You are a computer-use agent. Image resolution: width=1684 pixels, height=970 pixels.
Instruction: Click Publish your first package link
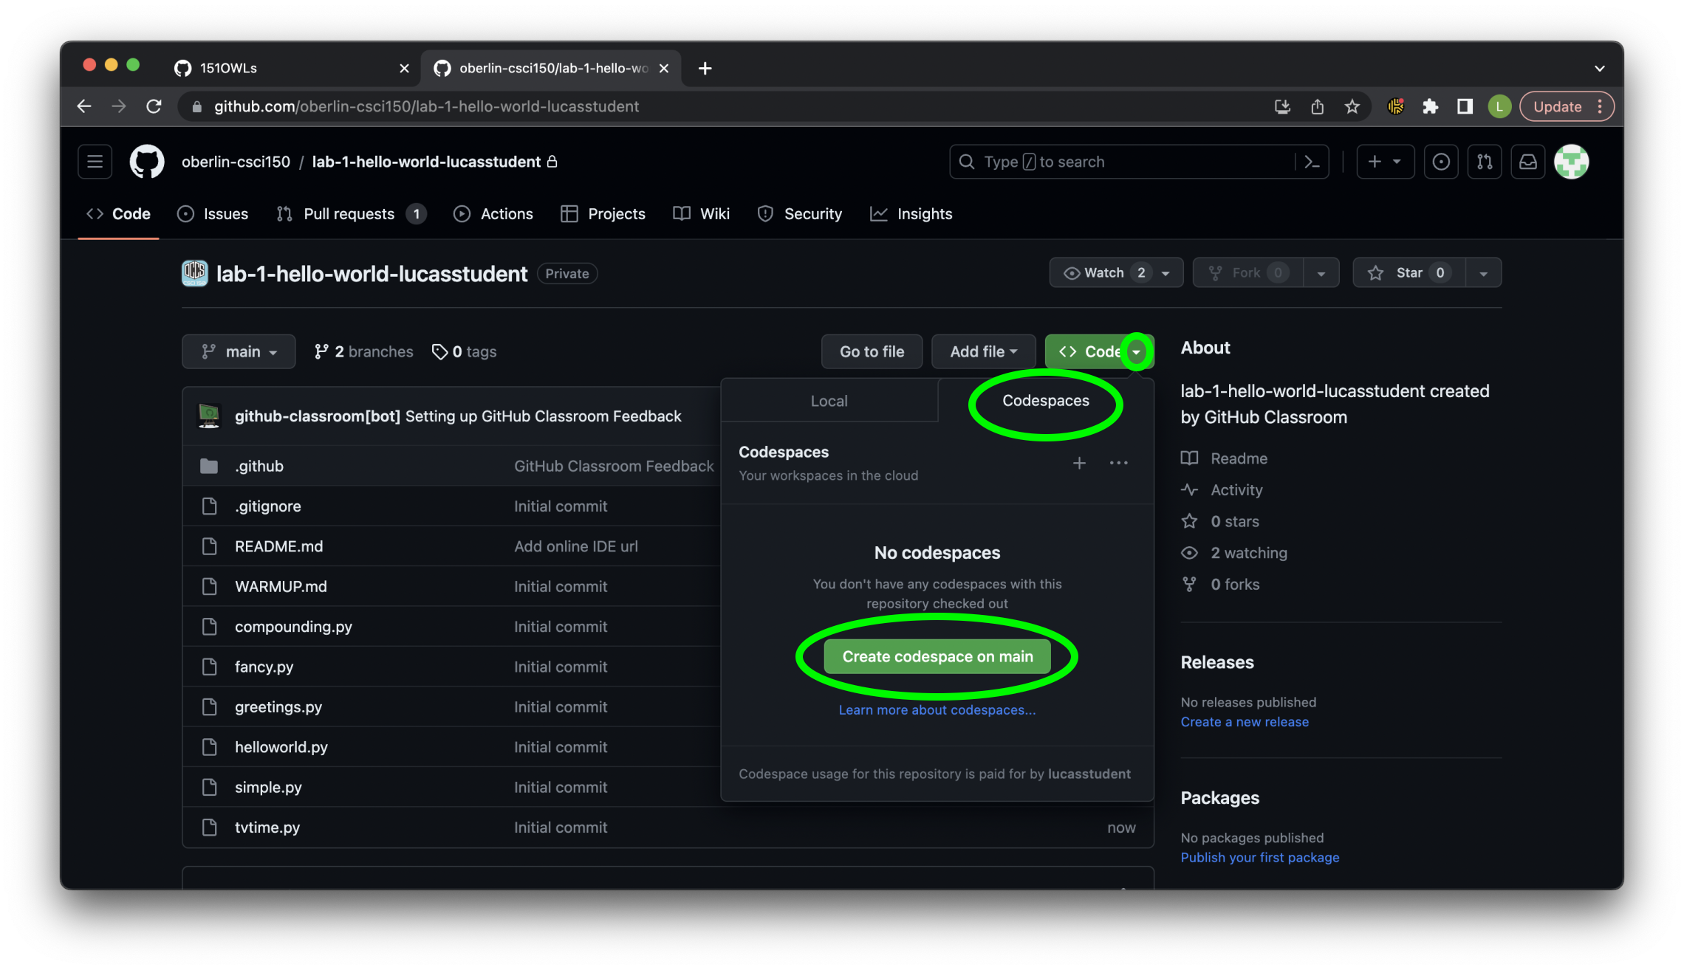[1260, 857]
